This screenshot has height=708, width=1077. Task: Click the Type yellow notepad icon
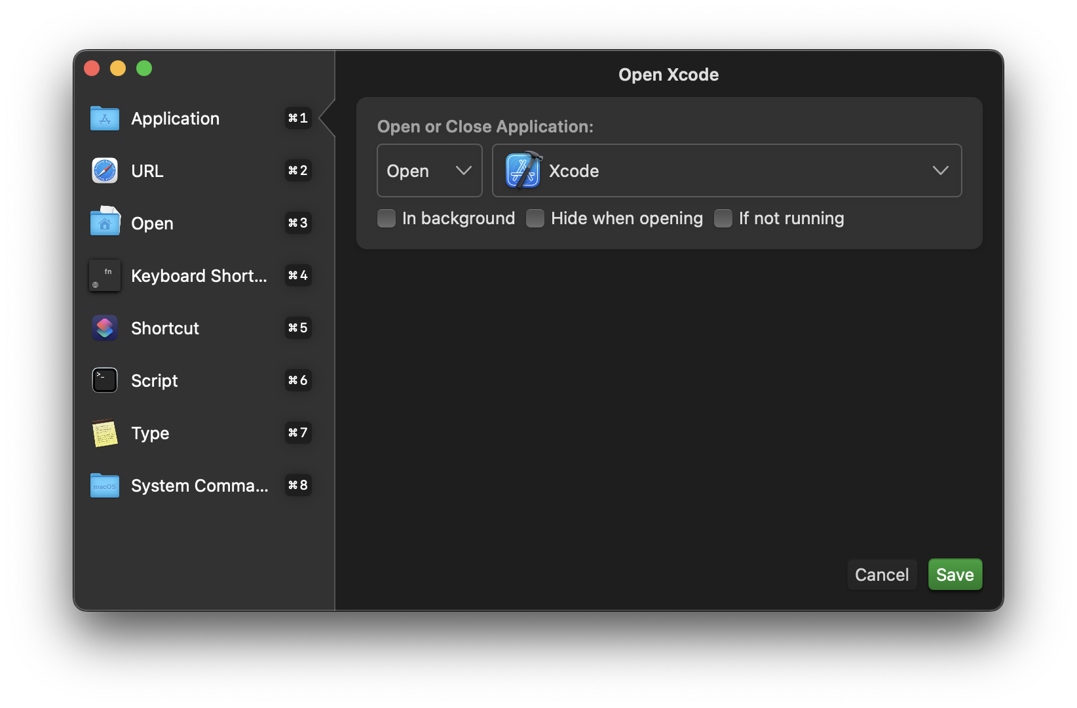coord(105,433)
